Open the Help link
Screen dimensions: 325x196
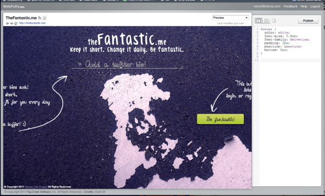point(304,6)
